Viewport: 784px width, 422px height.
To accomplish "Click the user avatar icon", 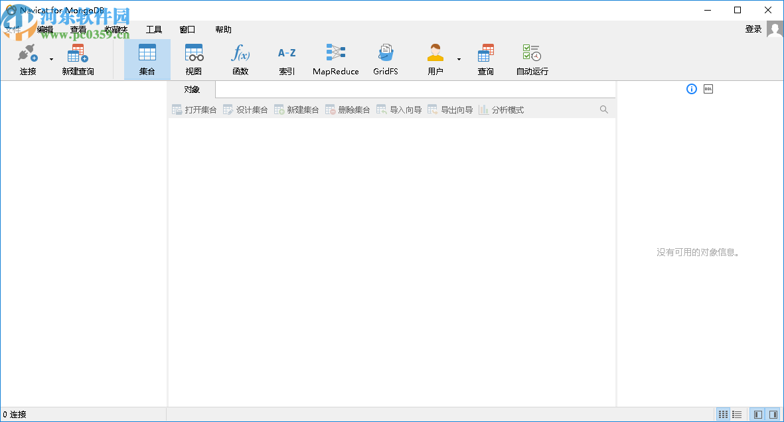I will [775, 29].
